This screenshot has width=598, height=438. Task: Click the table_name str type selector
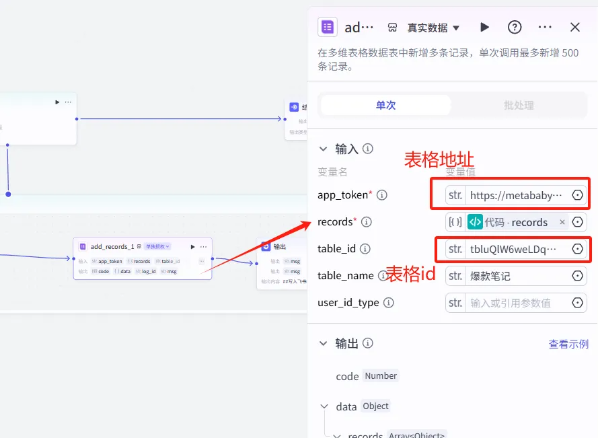(455, 276)
